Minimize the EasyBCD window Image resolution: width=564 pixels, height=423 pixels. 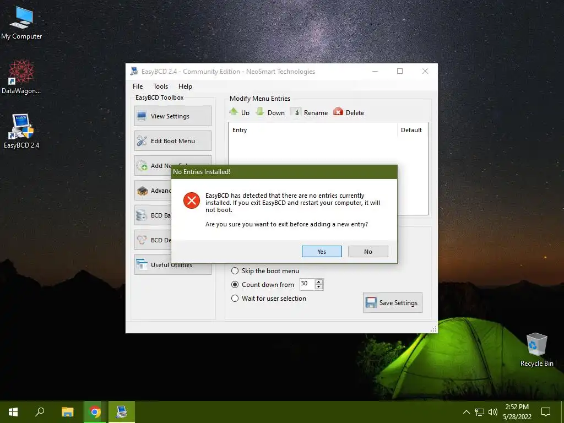tap(375, 71)
